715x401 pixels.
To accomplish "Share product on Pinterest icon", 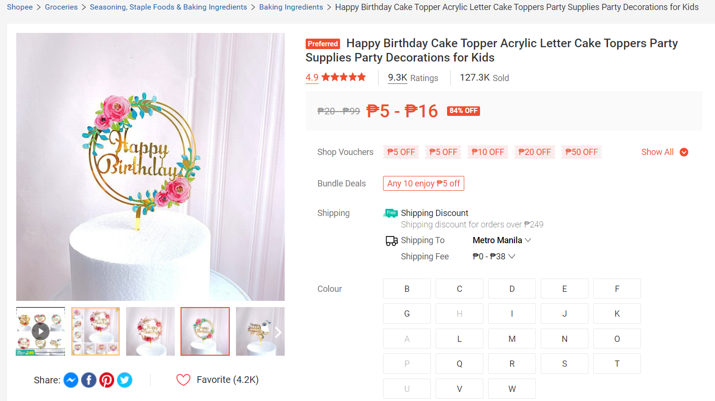I will 107,380.
